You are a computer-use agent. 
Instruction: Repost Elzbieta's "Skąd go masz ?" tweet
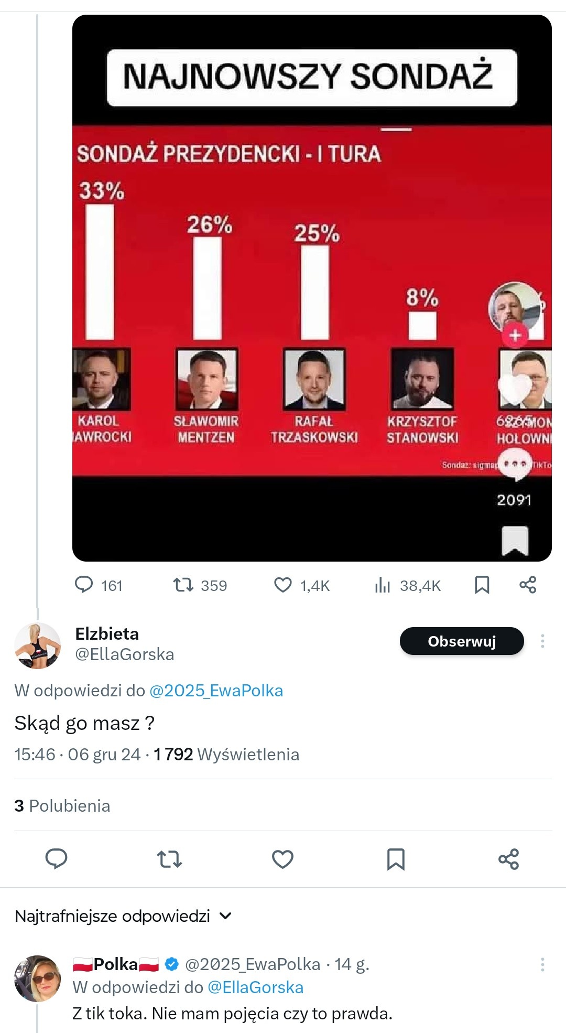(169, 859)
